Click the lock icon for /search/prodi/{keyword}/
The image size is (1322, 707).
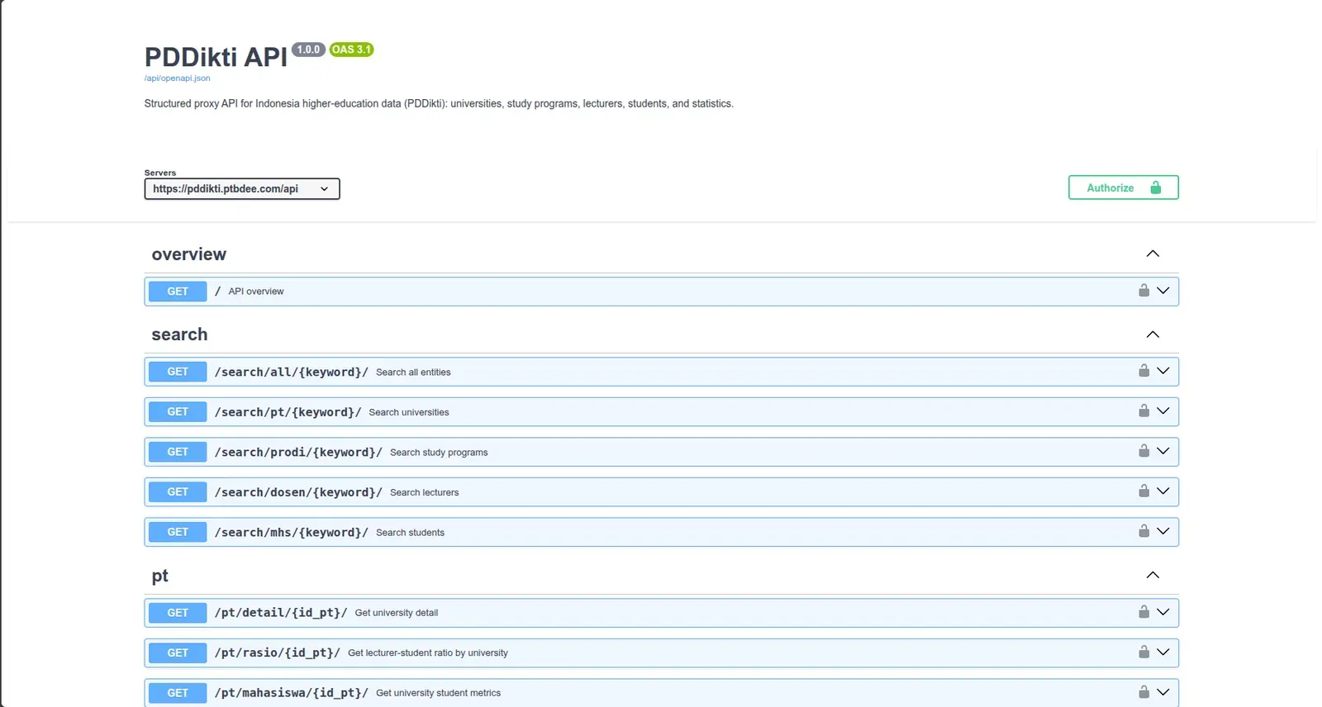pos(1144,451)
